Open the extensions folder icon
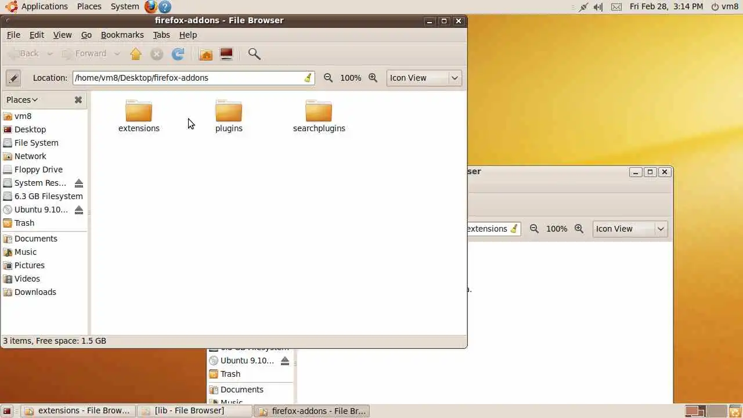This screenshot has height=418, width=743. (139, 111)
